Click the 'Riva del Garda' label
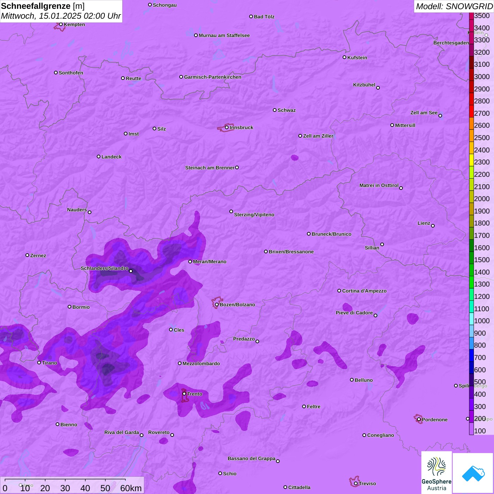Screen dimensions: 494x494 pyautogui.click(x=122, y=432)
